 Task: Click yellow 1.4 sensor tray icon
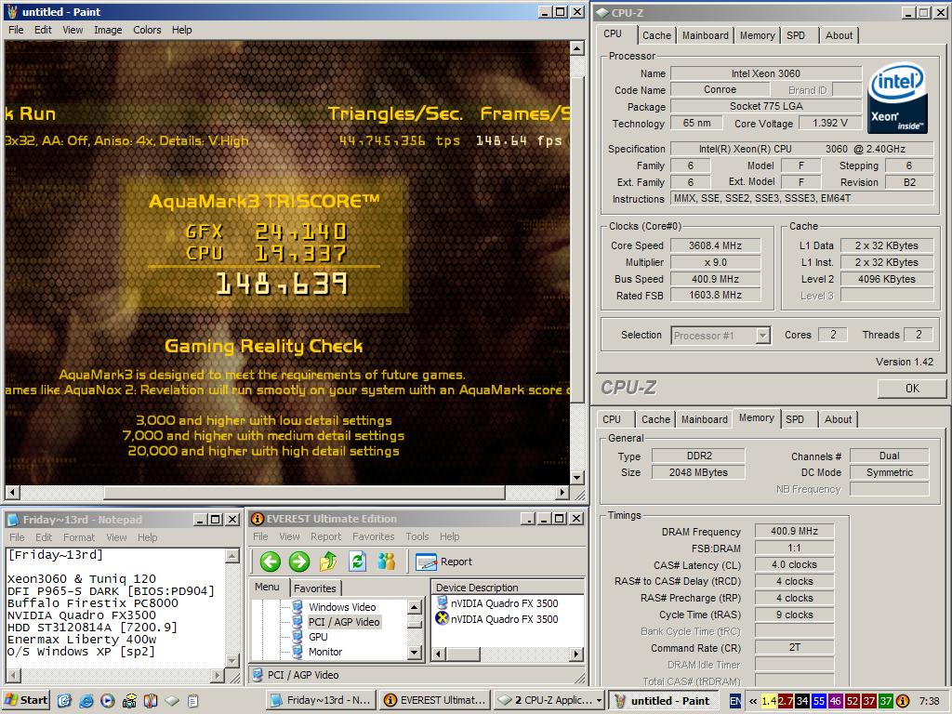(769, 701)
